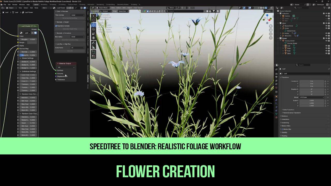331x186 pixels.
Task: Hide the Stem object in outliner
Action: (x=326, y=53)
